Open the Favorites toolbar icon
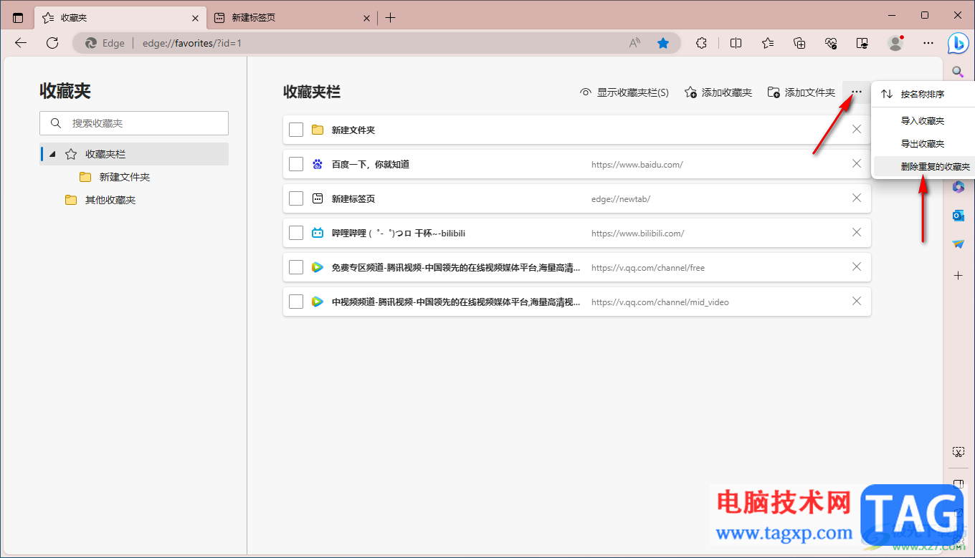The image size is (975, 558). 768,43
